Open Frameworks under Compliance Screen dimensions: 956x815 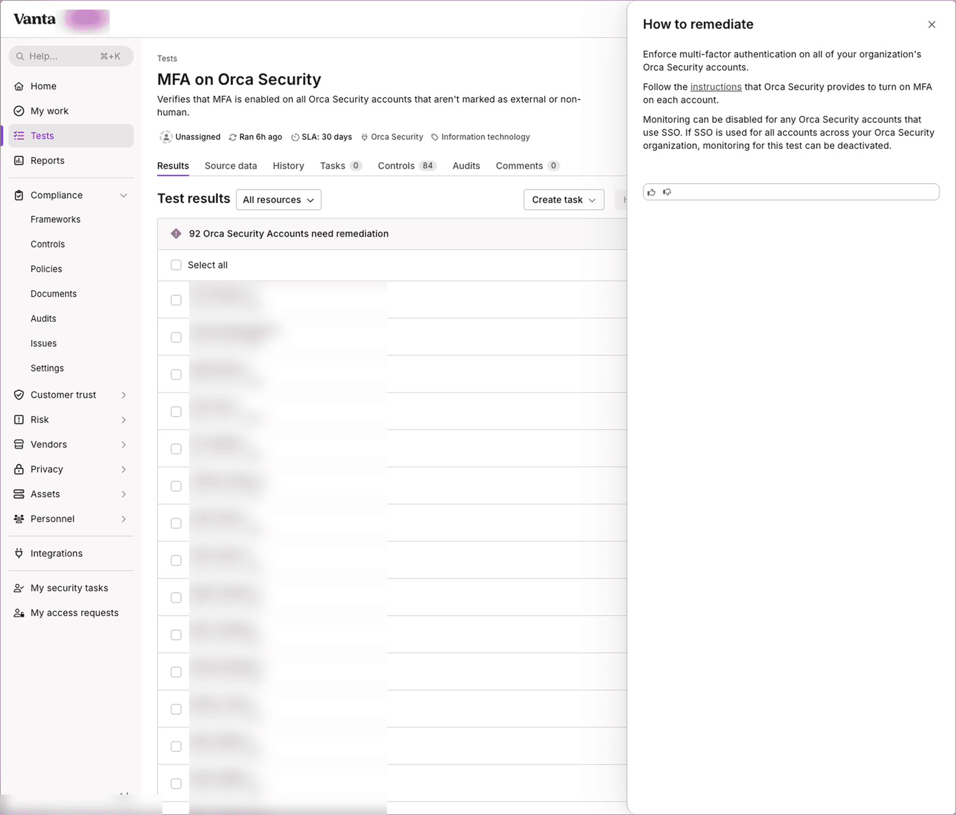[55, 219]
